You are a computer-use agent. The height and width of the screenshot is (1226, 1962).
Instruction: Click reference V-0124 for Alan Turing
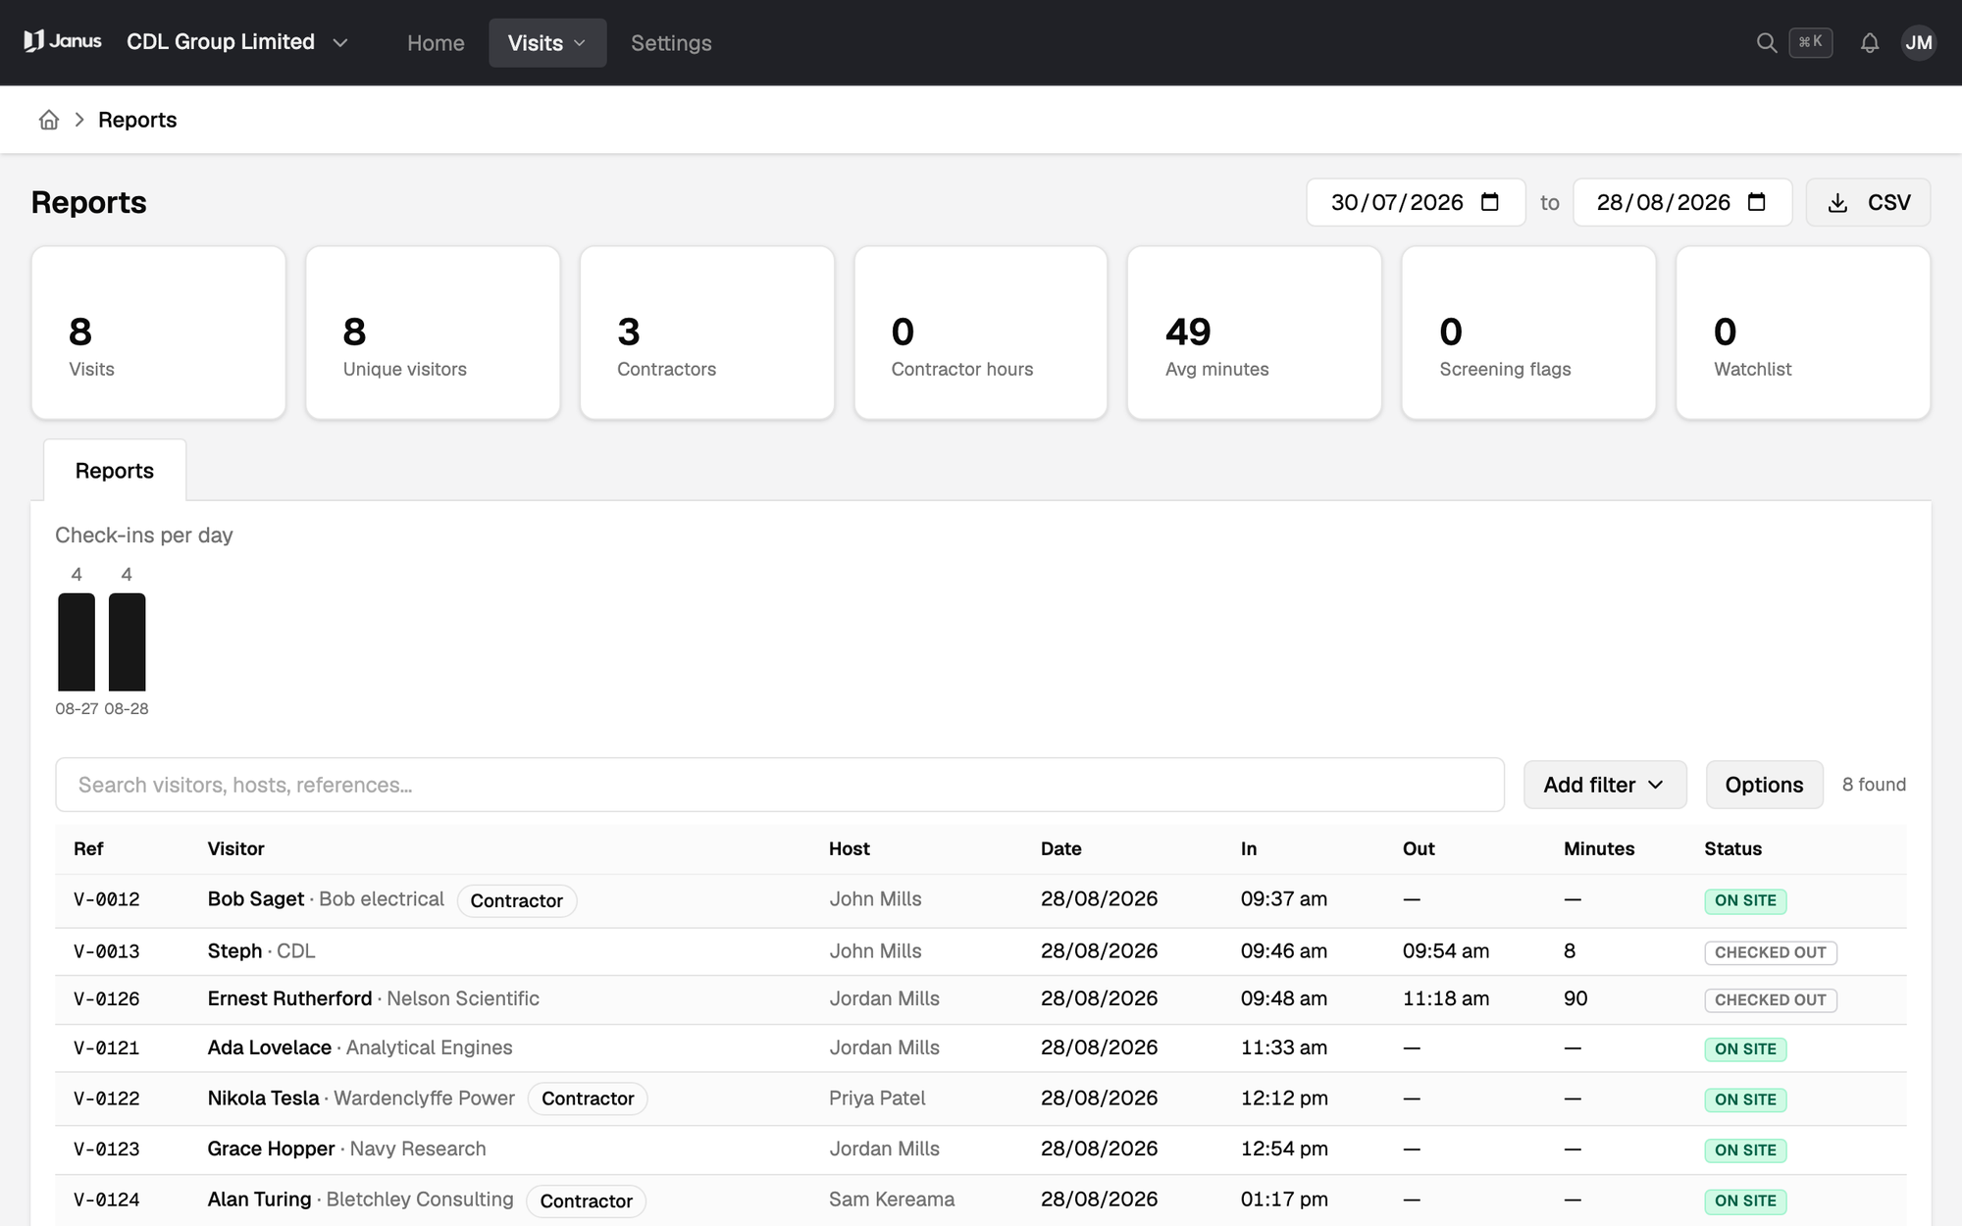click(106, 1200)
